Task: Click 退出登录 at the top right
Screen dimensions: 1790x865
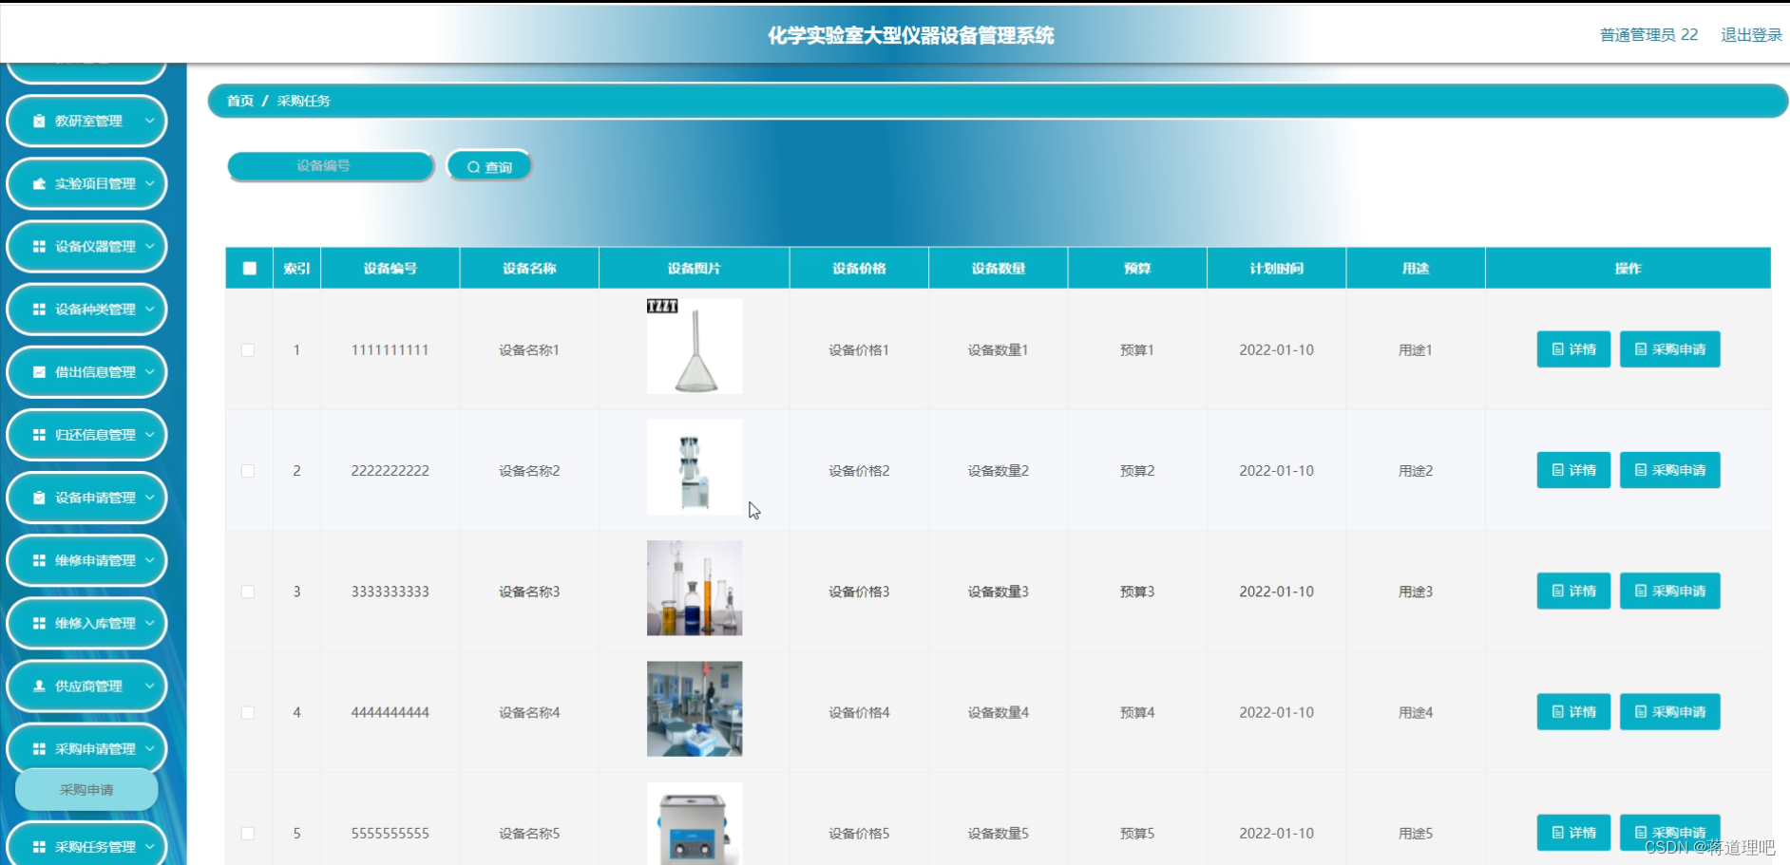Action: point(1751,35)
